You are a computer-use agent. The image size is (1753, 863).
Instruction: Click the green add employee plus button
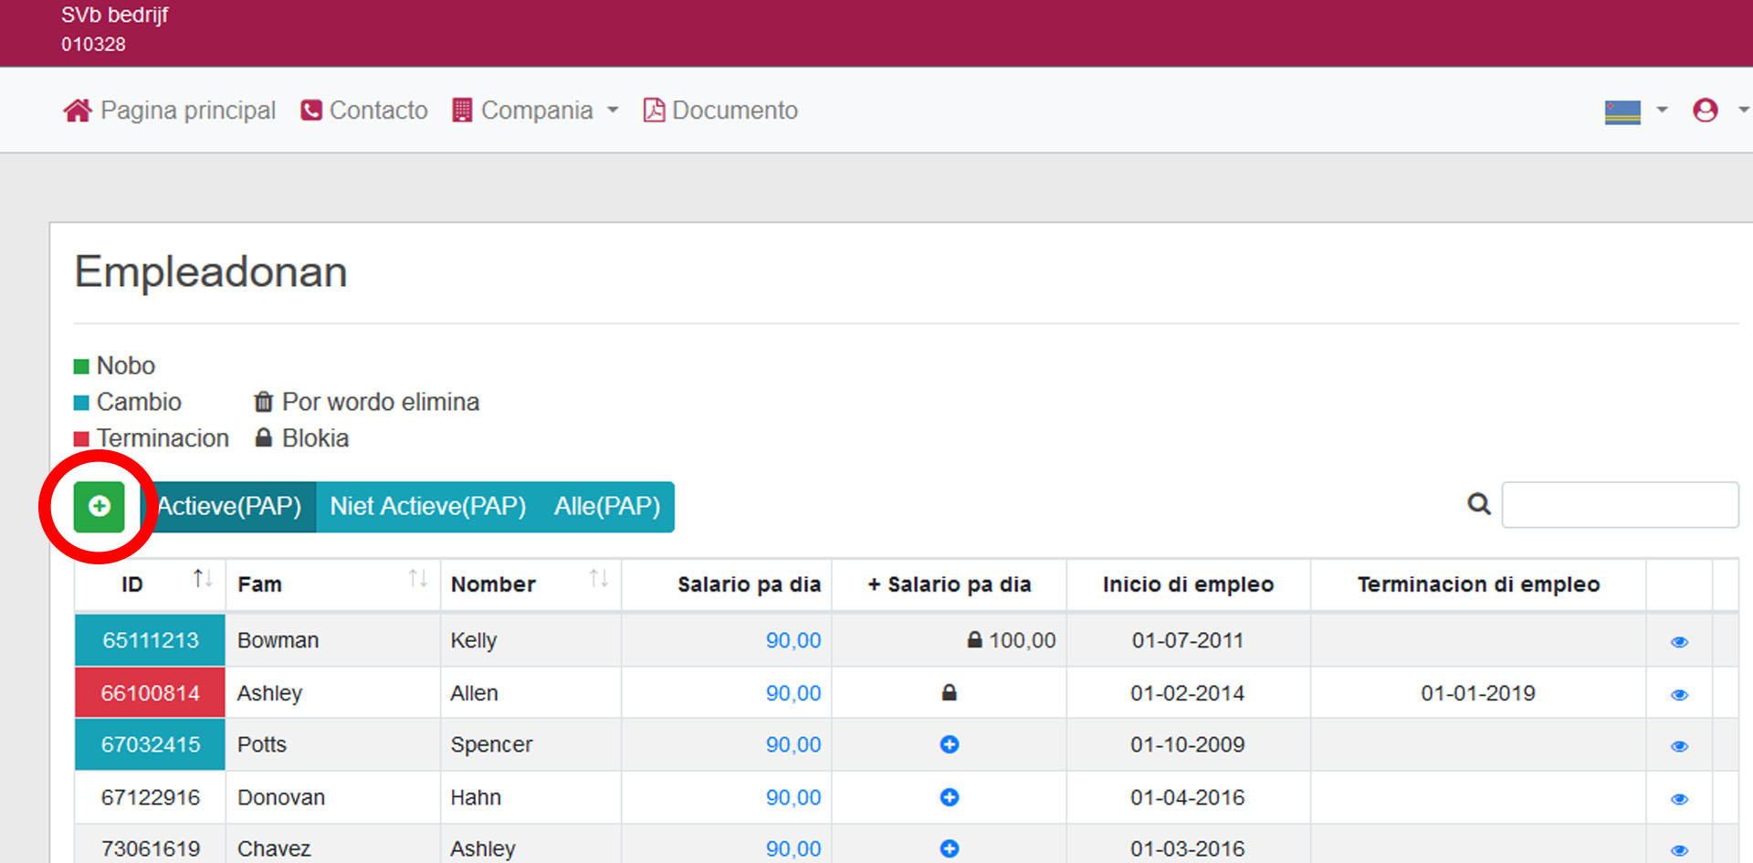click(x=99, y=506)
